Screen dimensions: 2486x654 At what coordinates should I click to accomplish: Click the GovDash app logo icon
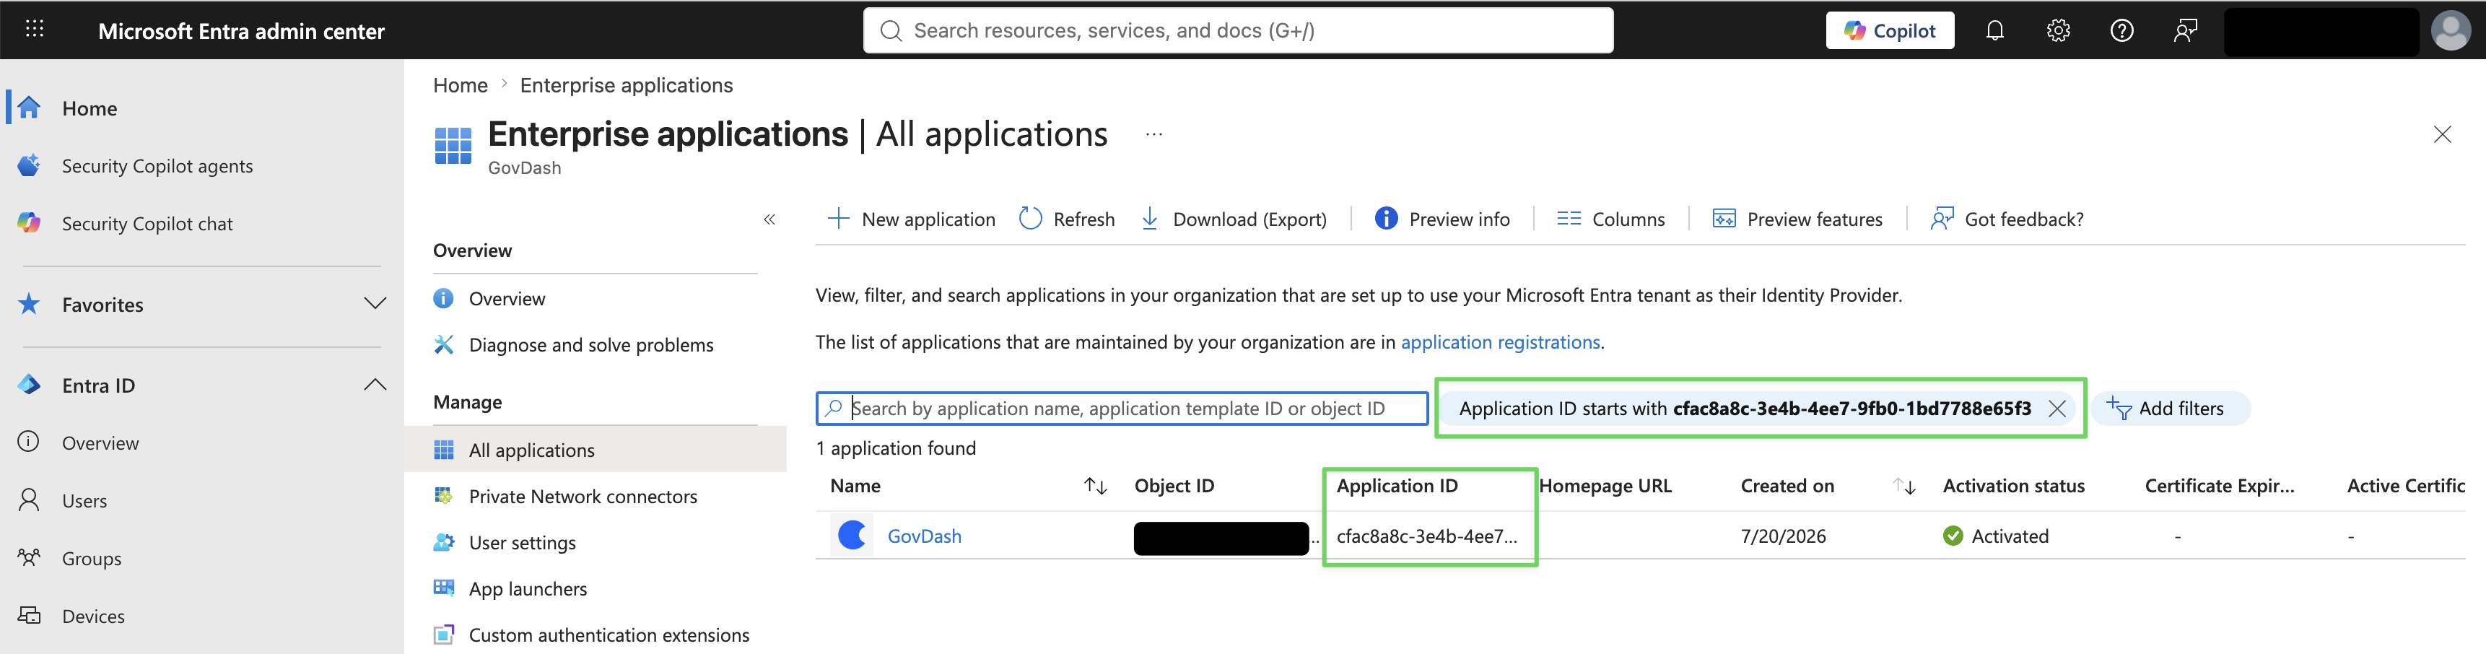(x=852, y=536)
